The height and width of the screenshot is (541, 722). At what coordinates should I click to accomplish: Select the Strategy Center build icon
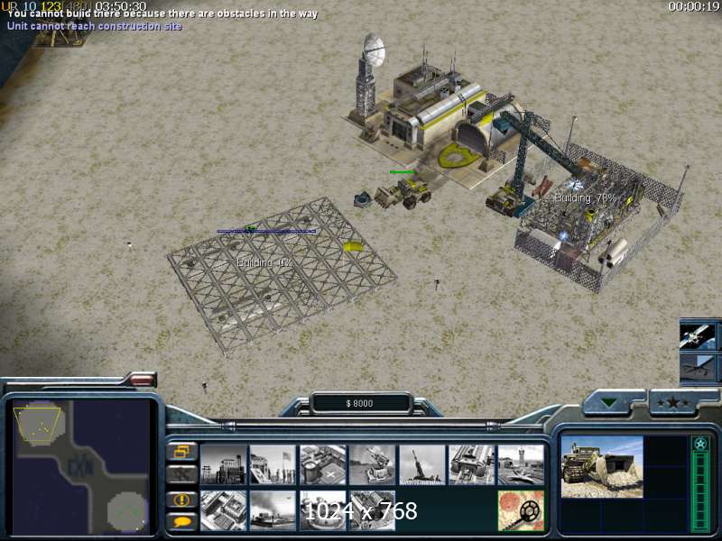(x=223, y=510)
